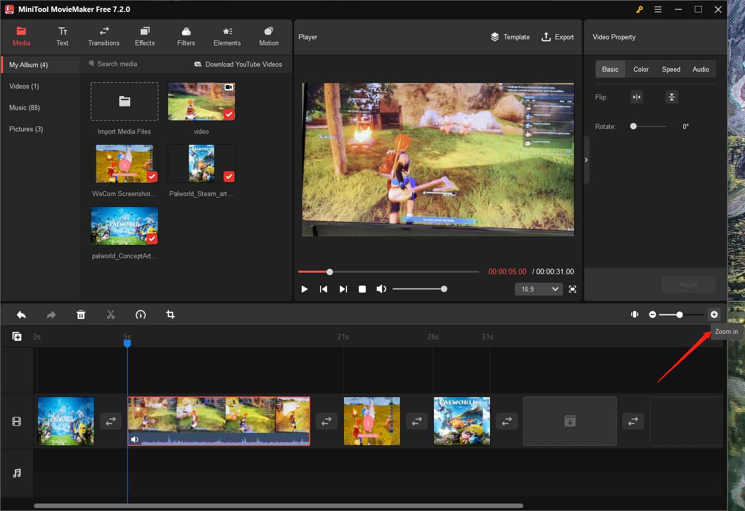Screen dimensions: 745x511
Task: Select WeCom screenshot clip on timeline
Action: point(372,421)
